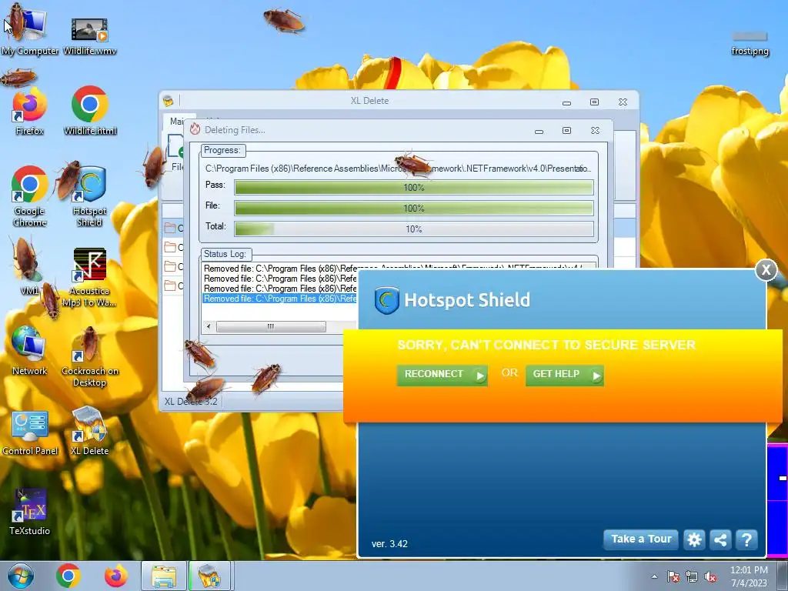This screenshot has height=591, width=788.
Task: Click Hotspot Shield logo in header
Action: click(x=386, y=300)
